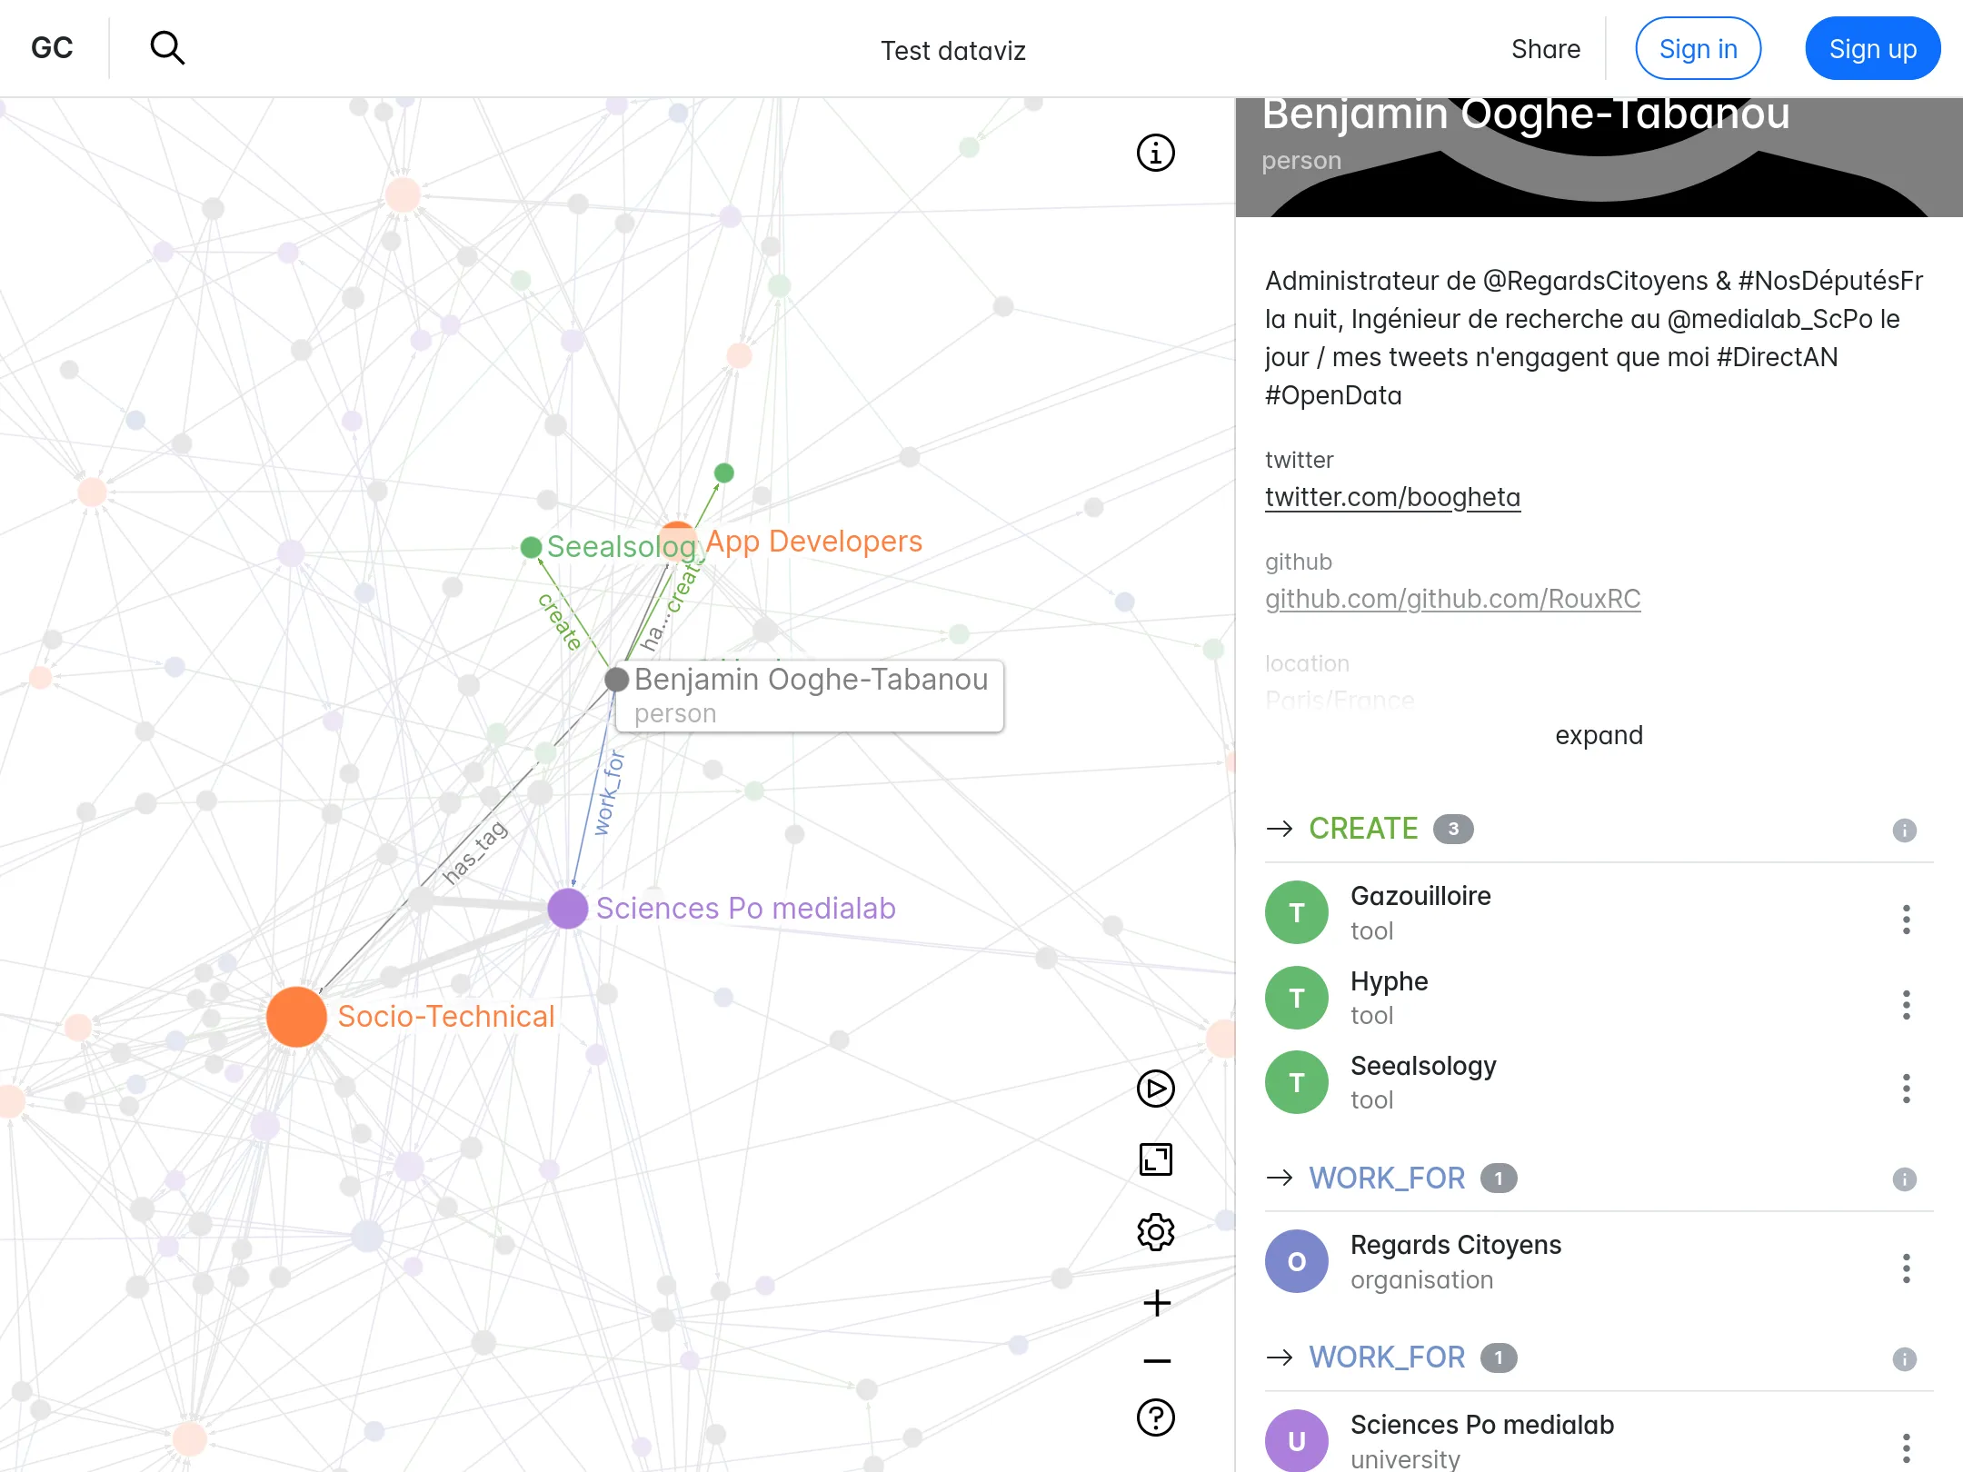Open the help question mark icon
1963x1472 pixels.
[1156, 1417]
